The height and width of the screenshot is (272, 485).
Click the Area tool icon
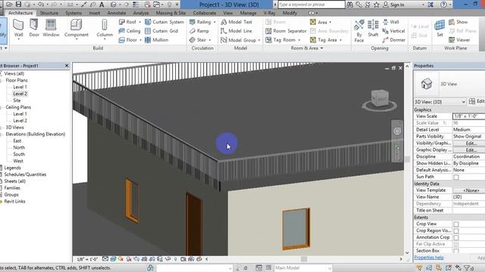(313, 22)
